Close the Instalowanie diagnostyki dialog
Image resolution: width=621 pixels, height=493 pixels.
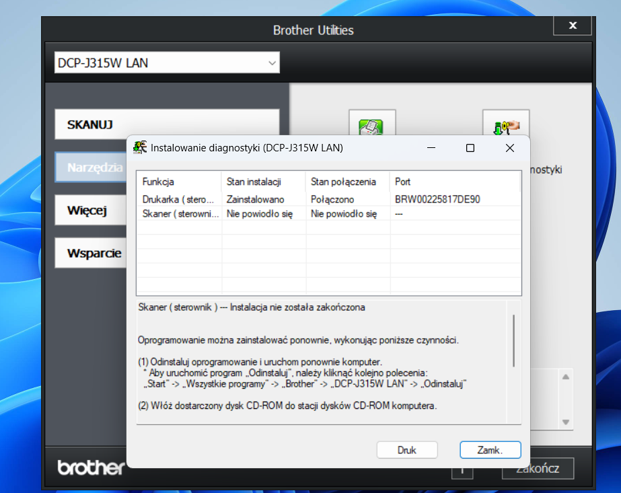pos(510,148)
